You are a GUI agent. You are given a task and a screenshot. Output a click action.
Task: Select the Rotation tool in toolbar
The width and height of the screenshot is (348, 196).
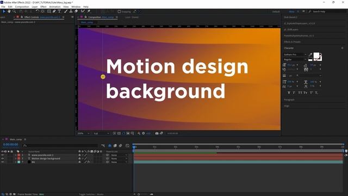[38, 11]
